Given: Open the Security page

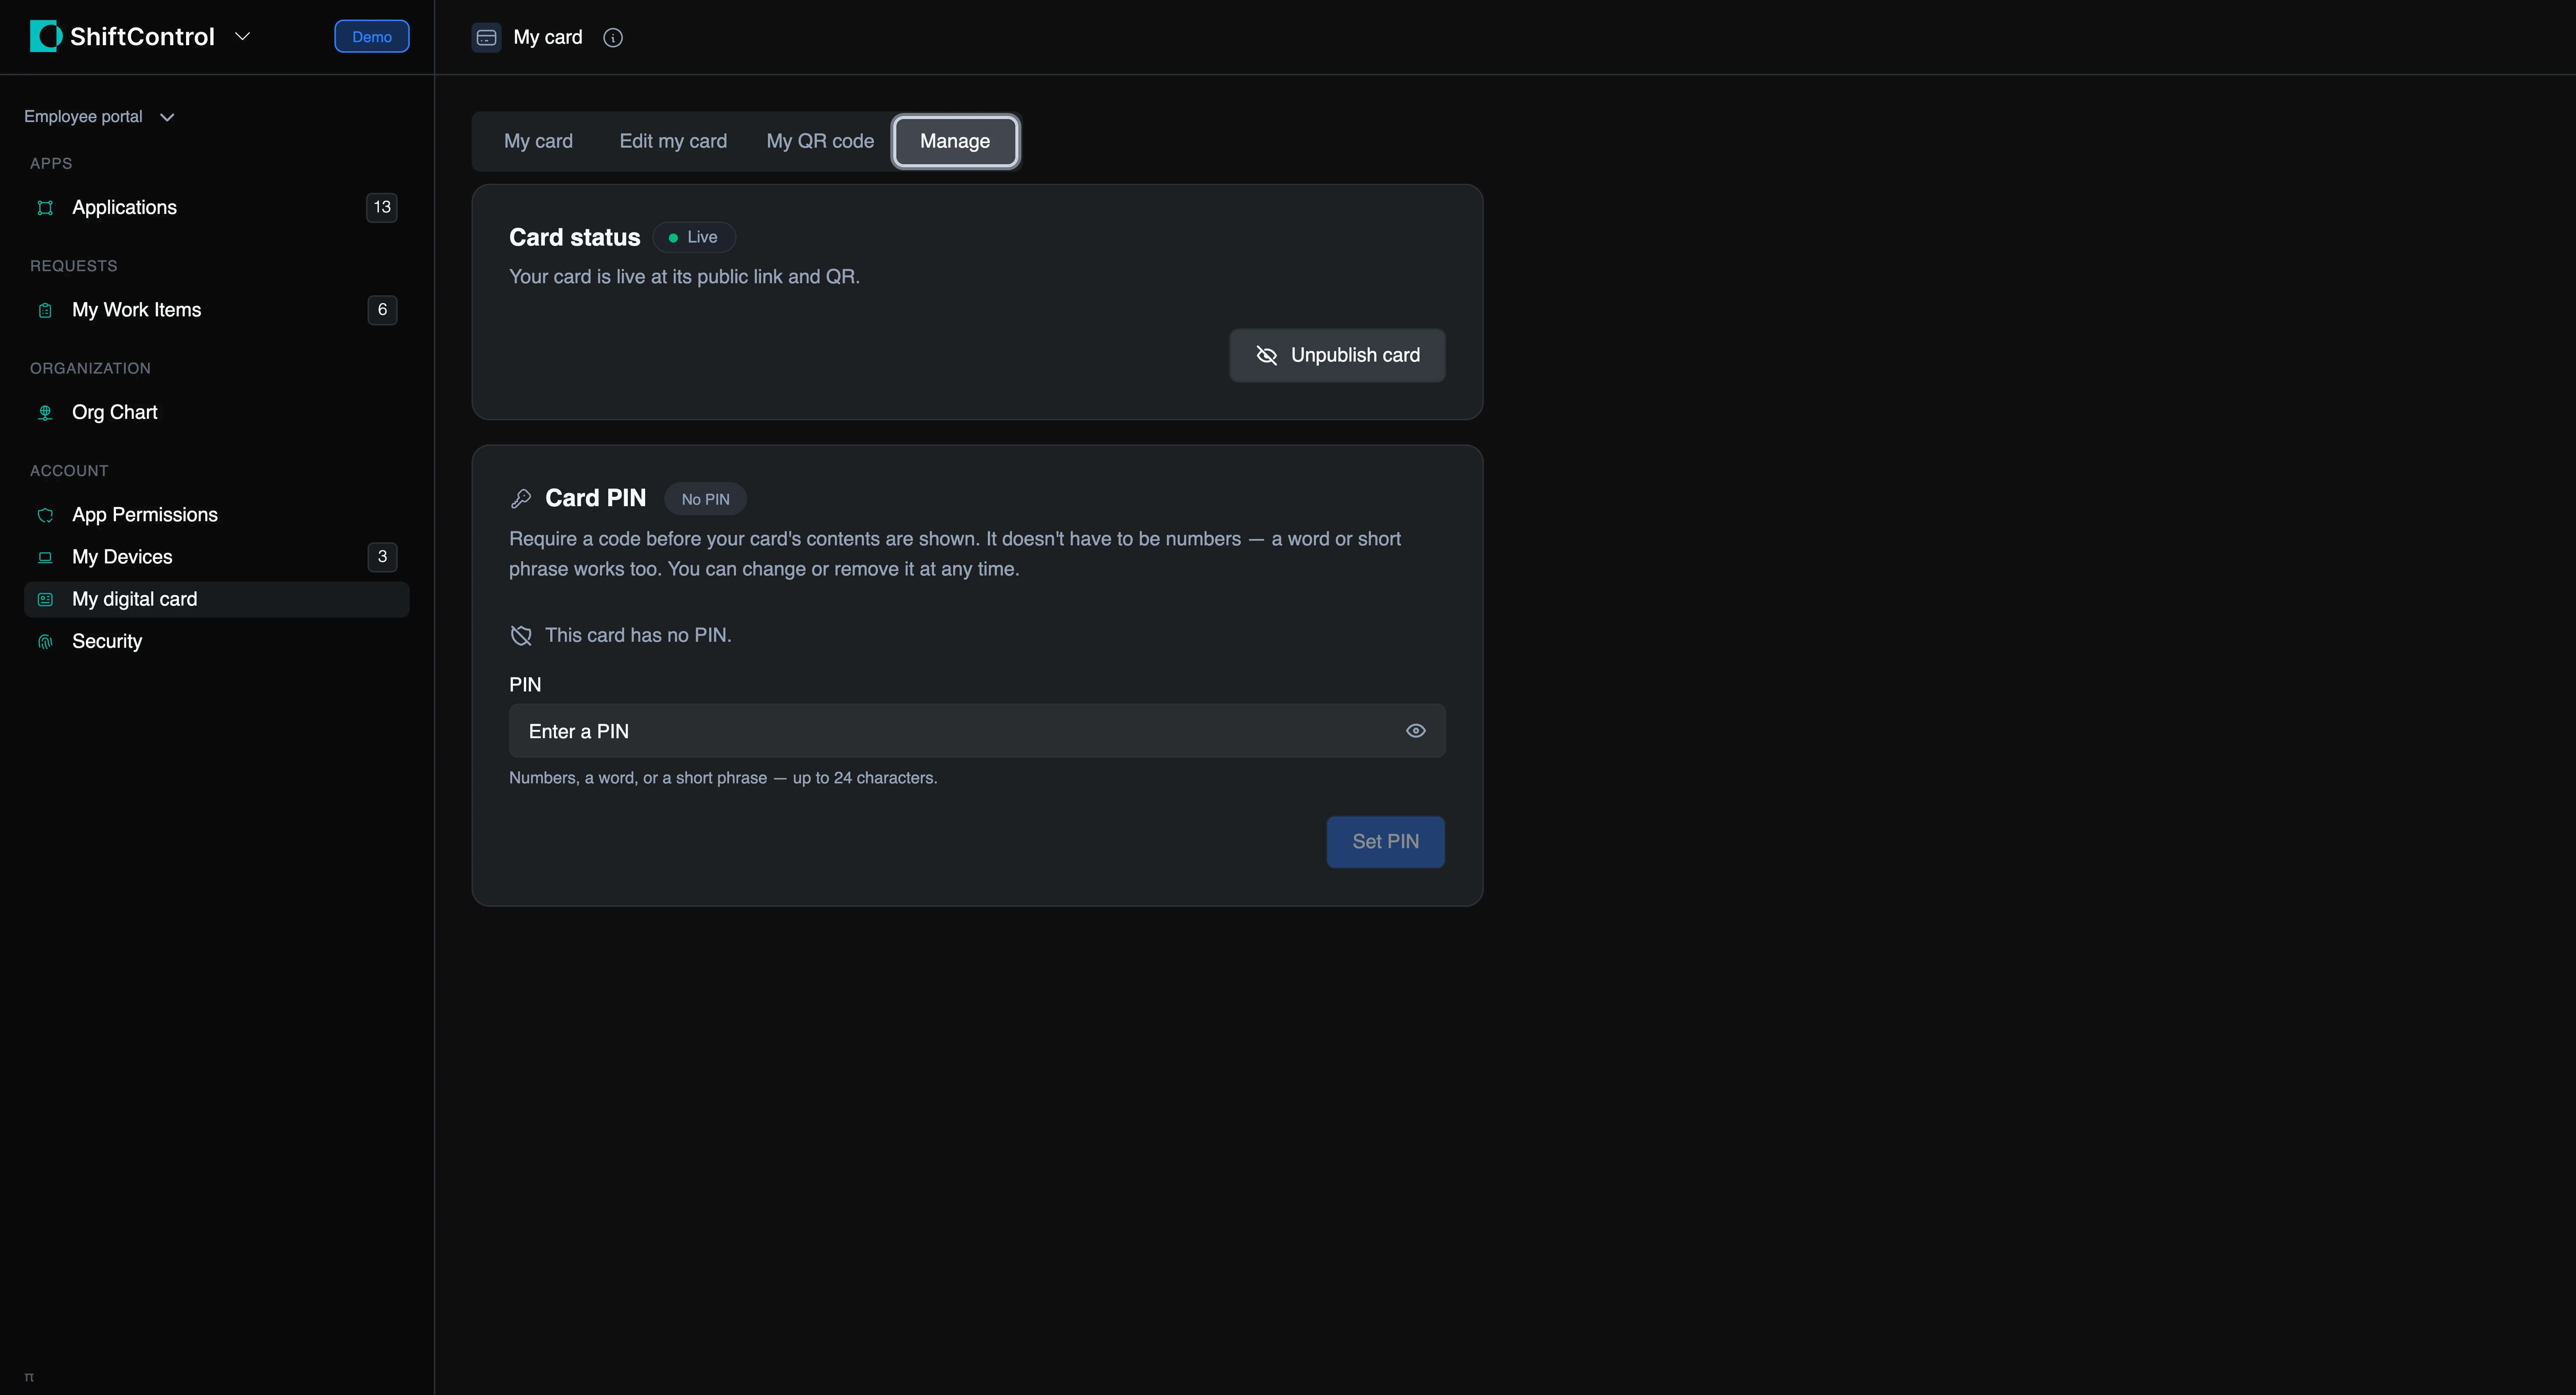Looking at the screenshot, I should click(216, 641).
